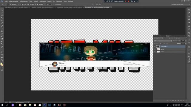Cancel the free transform
The image size is (191, 107).
tap(97, 4)
